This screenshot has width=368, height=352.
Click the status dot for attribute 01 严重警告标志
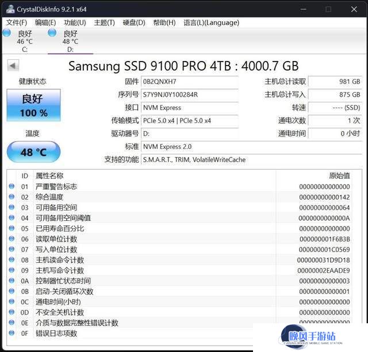[11, 186]
